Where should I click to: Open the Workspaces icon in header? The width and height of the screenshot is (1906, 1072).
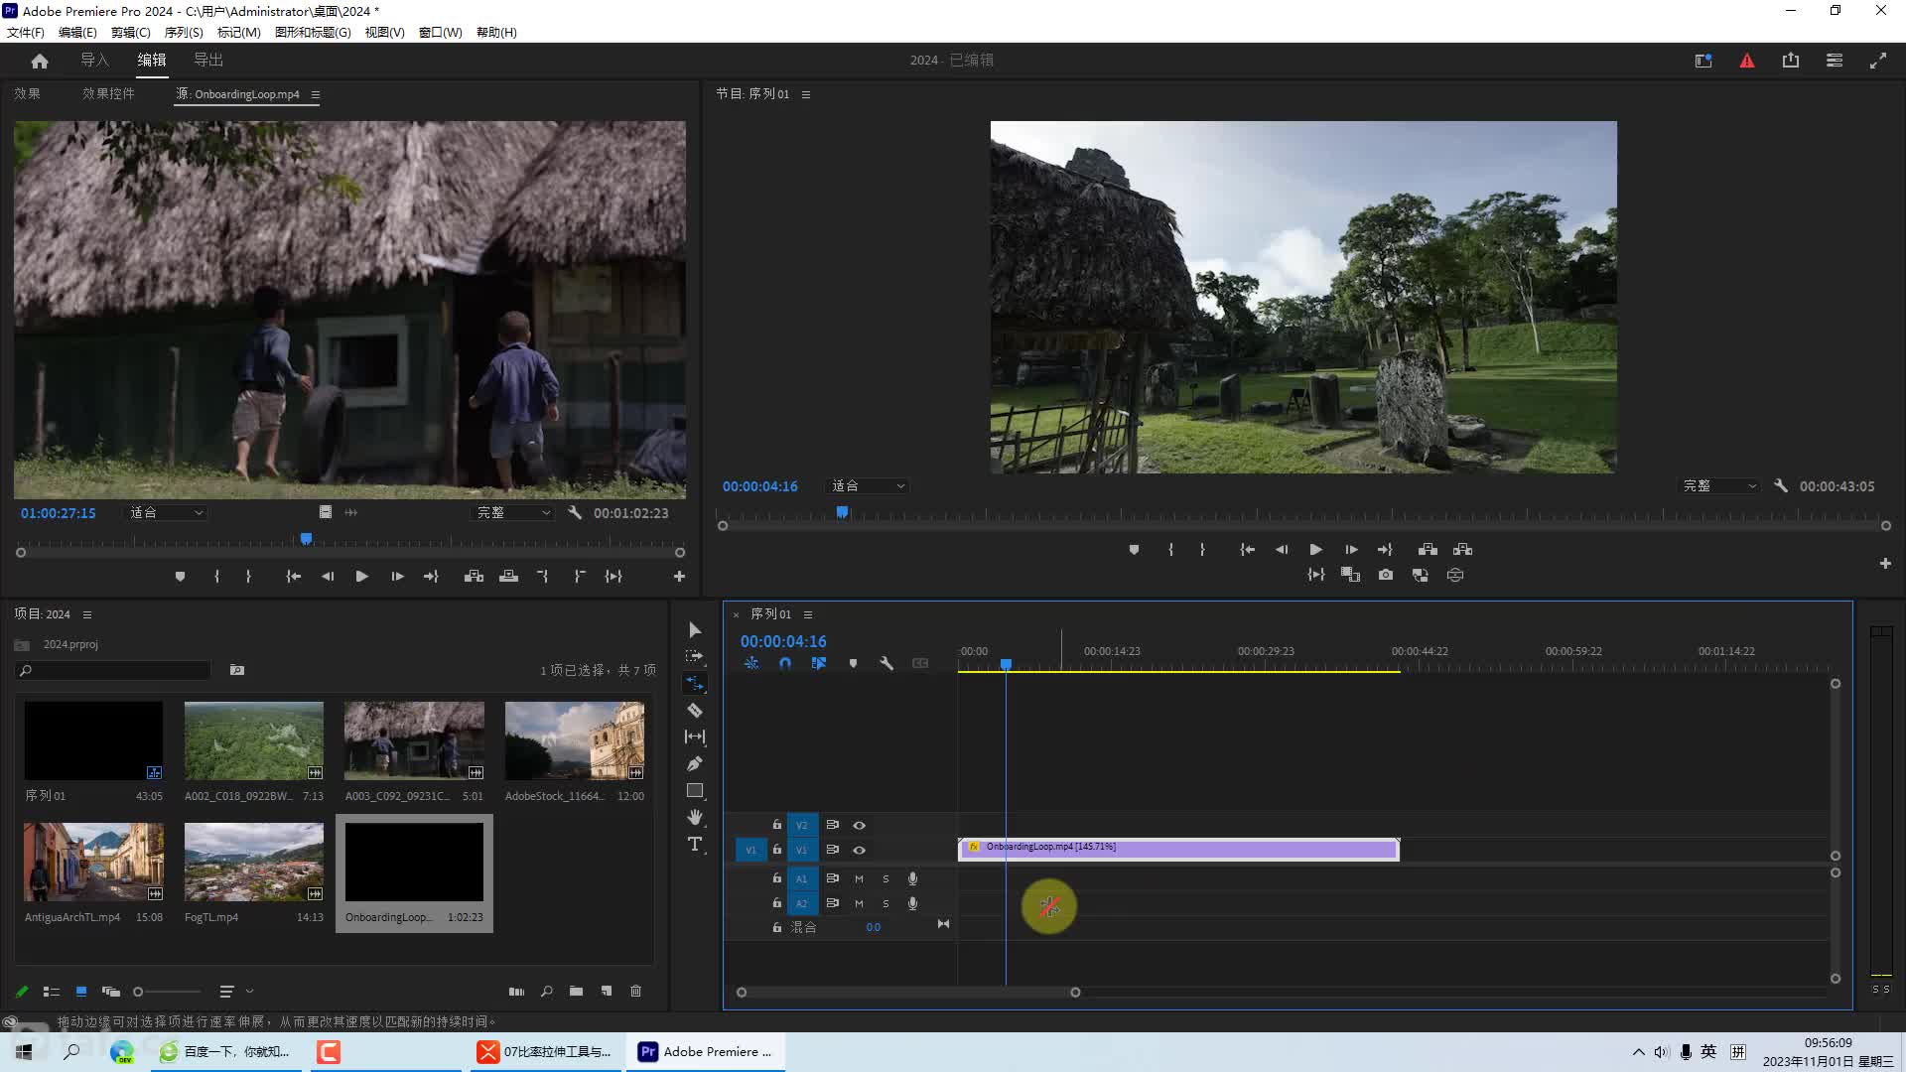tap(1835, 61)
